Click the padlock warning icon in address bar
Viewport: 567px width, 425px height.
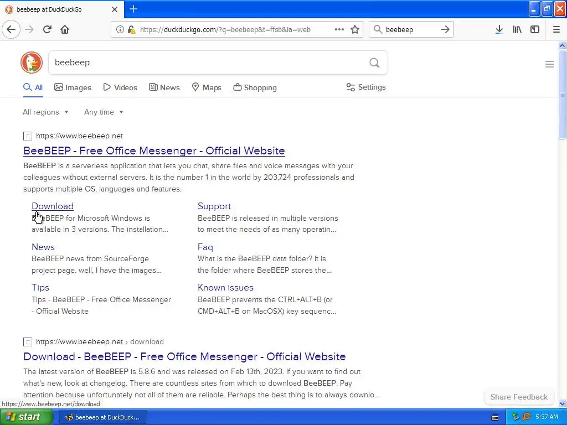(132, 29)
